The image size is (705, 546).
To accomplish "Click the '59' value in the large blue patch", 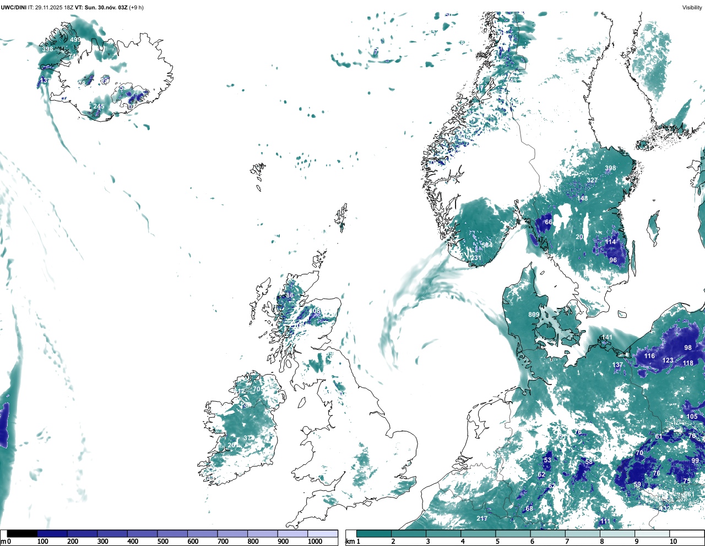I will point(637,485).
